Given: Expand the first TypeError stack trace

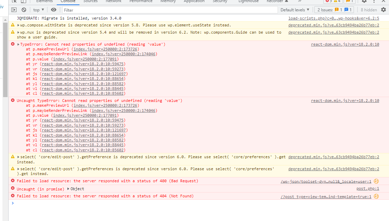Looking at the screenshot, I should pos(18,44).
